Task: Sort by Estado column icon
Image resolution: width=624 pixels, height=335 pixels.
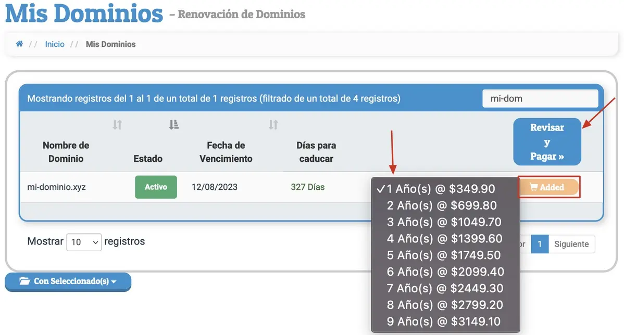Action: [174, 125]
